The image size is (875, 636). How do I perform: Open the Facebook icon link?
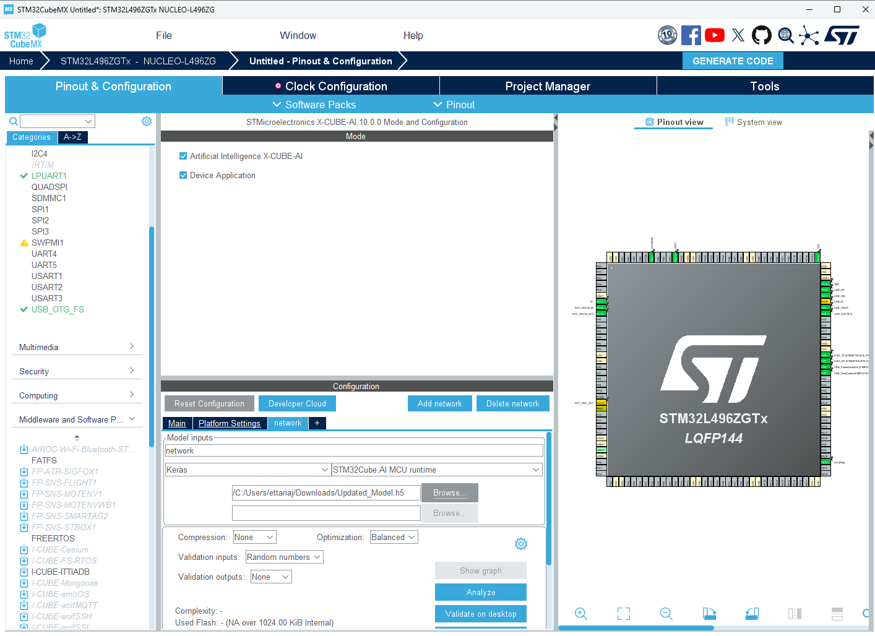click(x=691, y=35)
